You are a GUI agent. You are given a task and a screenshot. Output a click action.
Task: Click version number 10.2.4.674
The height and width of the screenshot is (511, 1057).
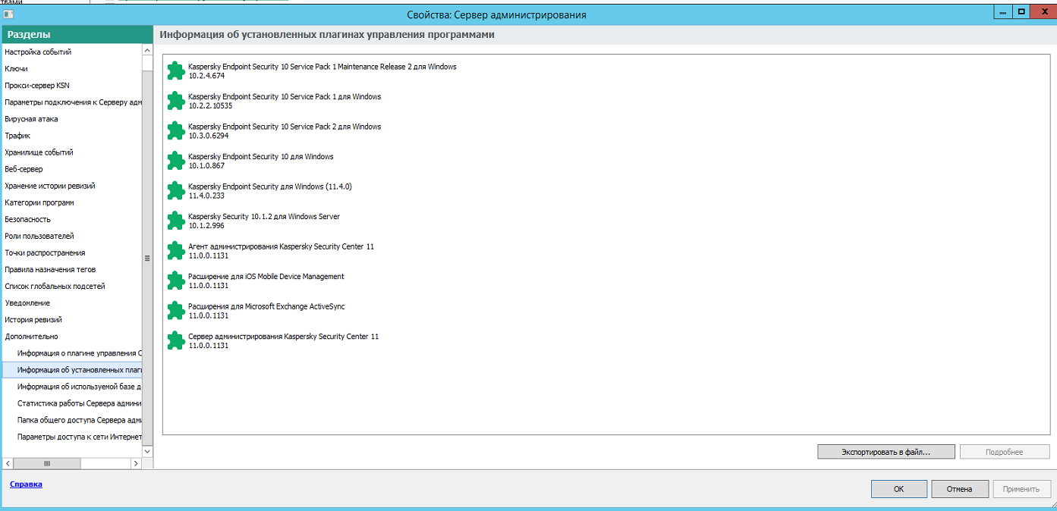[206, 76]
